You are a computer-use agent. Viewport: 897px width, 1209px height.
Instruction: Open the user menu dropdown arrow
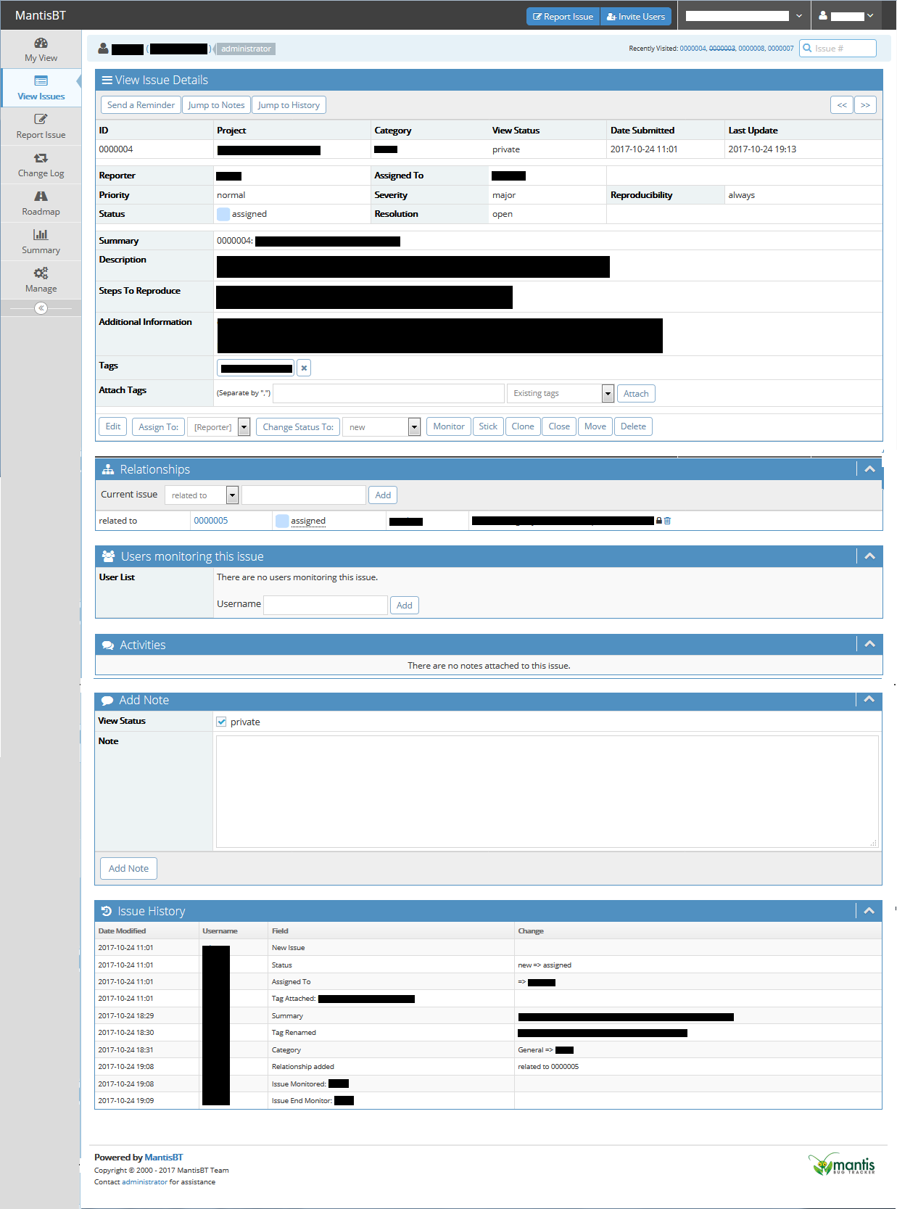coord(870,16)
